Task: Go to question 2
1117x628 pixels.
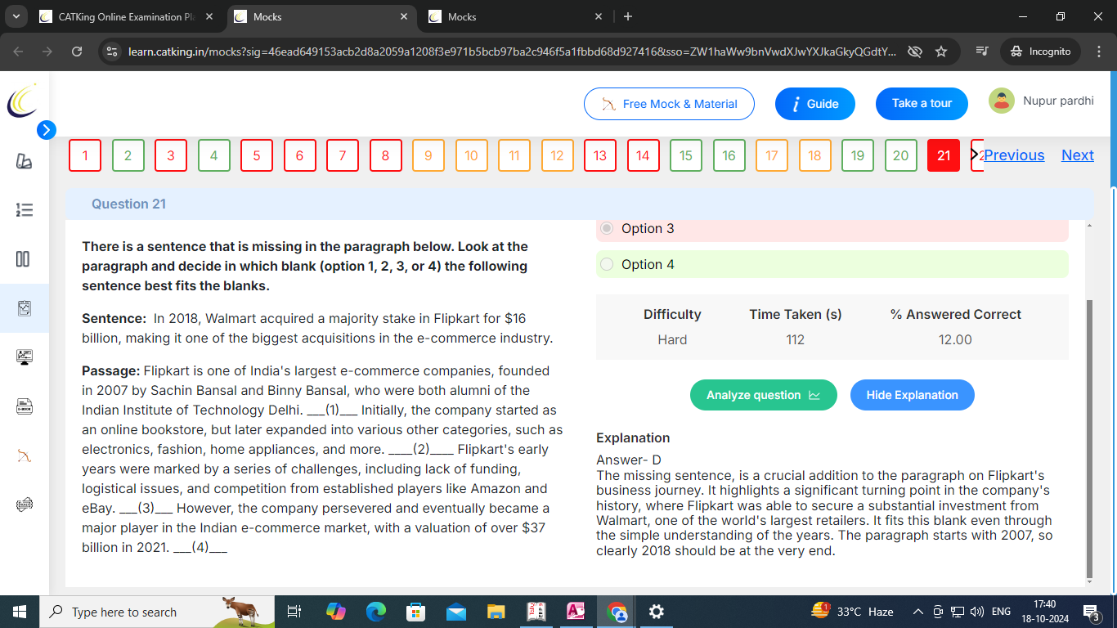Action: 128,155
